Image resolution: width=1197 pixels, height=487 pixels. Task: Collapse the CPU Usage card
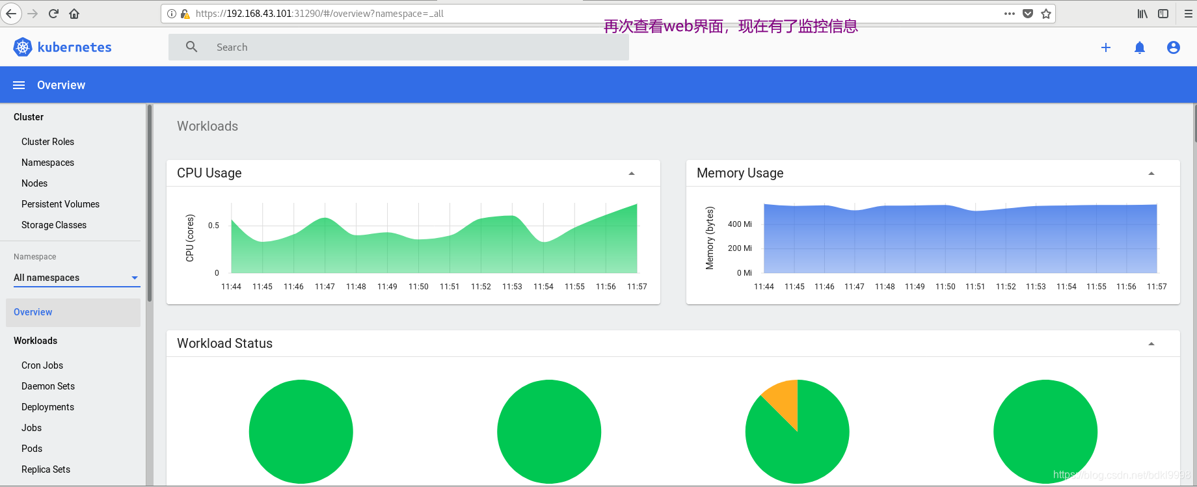pyautogui.click(x=631, y=174)
